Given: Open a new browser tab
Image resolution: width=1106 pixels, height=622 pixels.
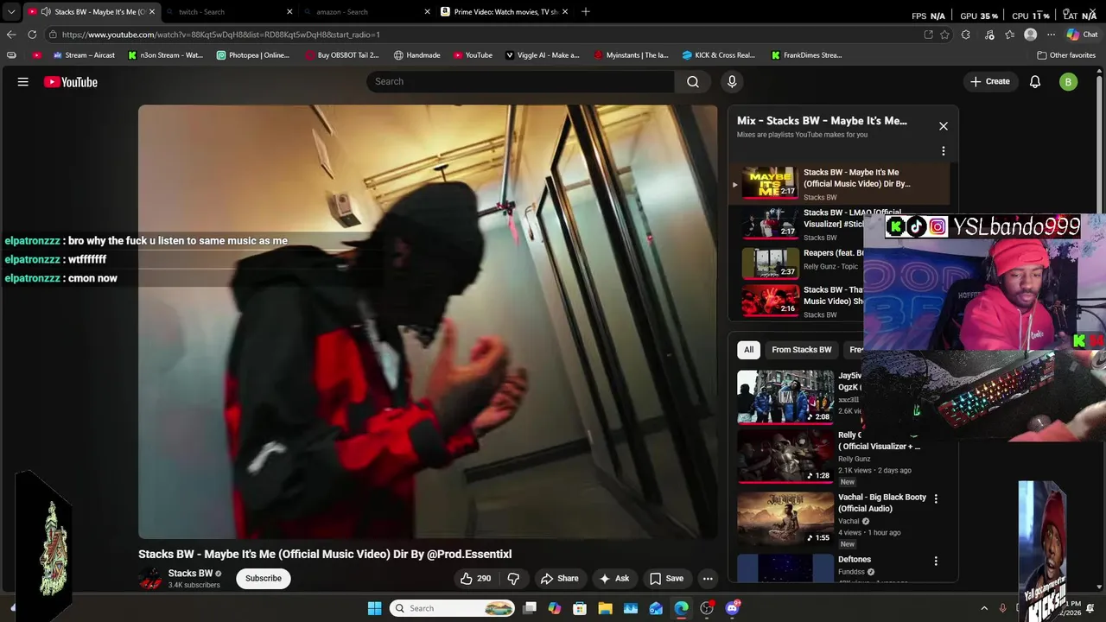Looking at the screenshot, I should (x=586, y=11).
